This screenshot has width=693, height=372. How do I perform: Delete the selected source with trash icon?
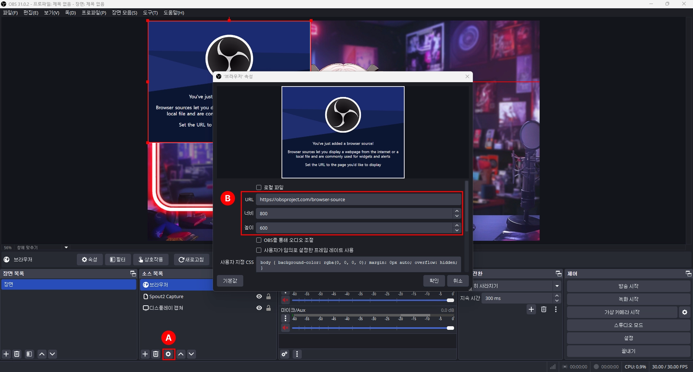156,354
